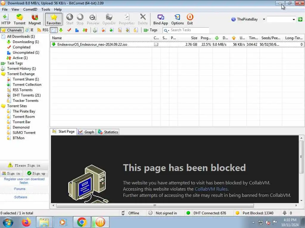
Task: Open the Tags toolbar button
Action: point(150,30)
